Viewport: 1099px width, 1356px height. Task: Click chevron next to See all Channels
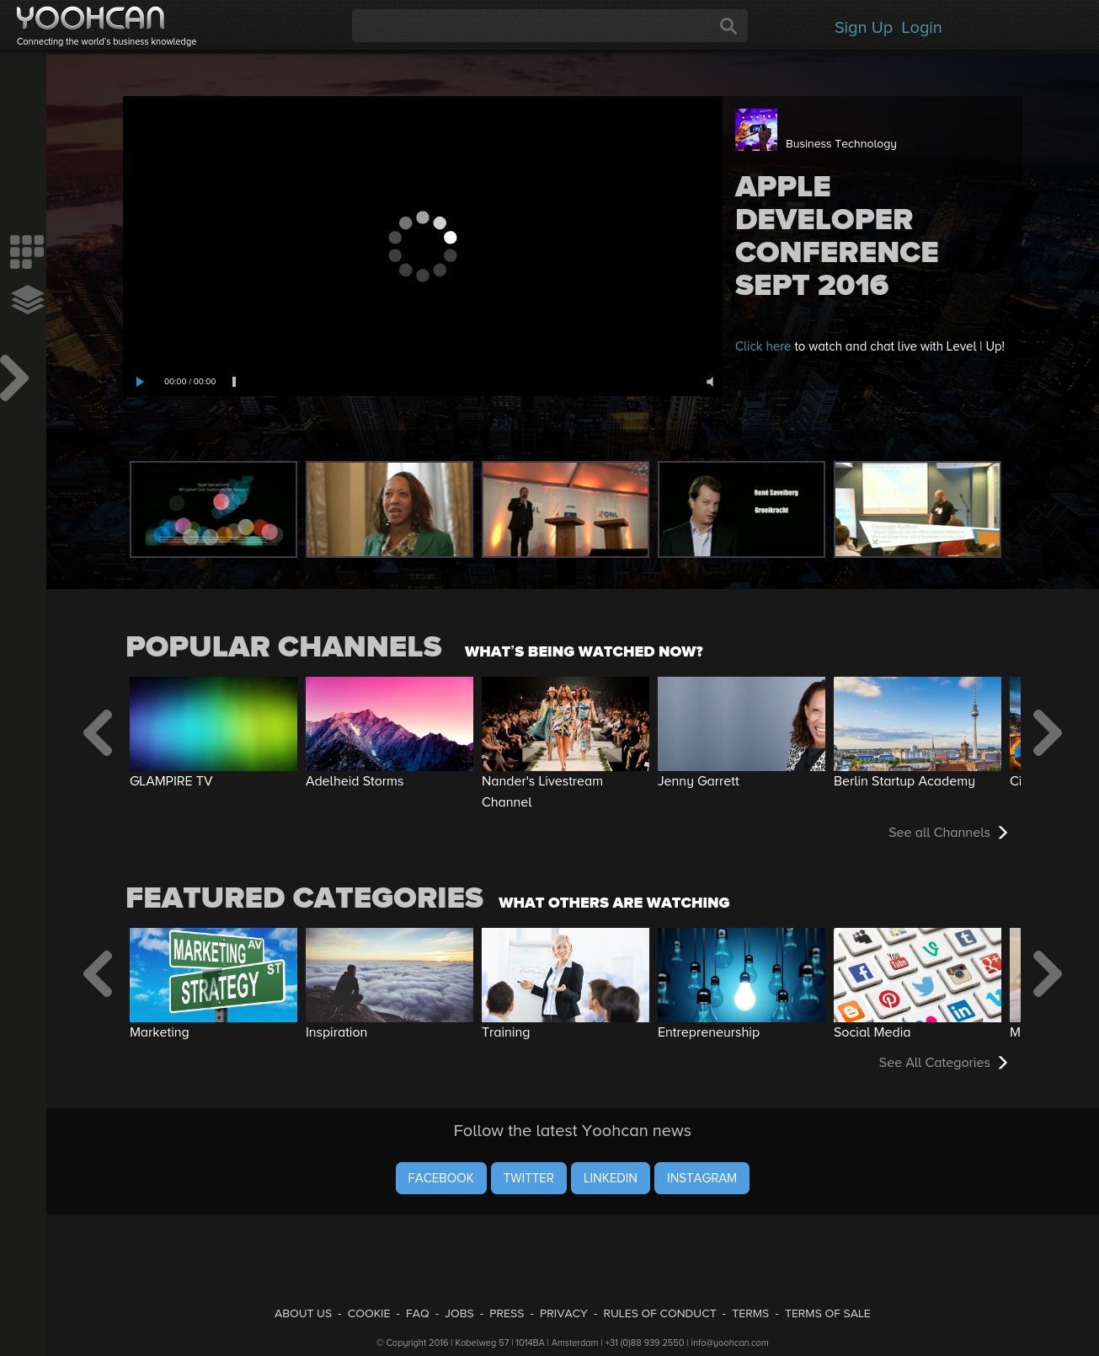(1003, 833)
